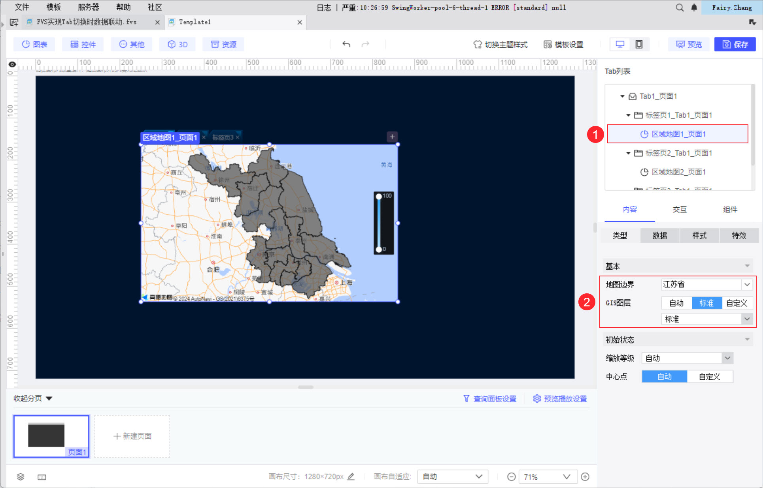Click zoom out minus icon
763x488 pixels.
click(x=511, y=477)
